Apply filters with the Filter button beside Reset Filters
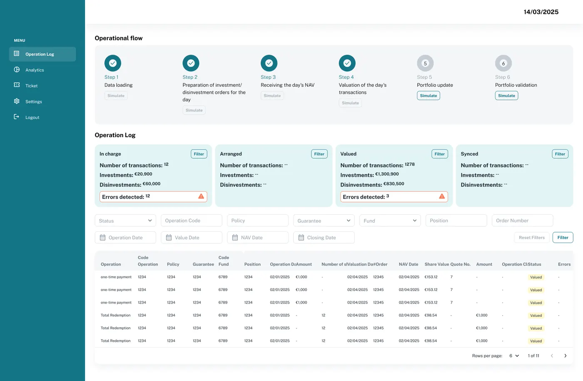The height and width of the screenshot is (381, 583). tap(563, 238)
